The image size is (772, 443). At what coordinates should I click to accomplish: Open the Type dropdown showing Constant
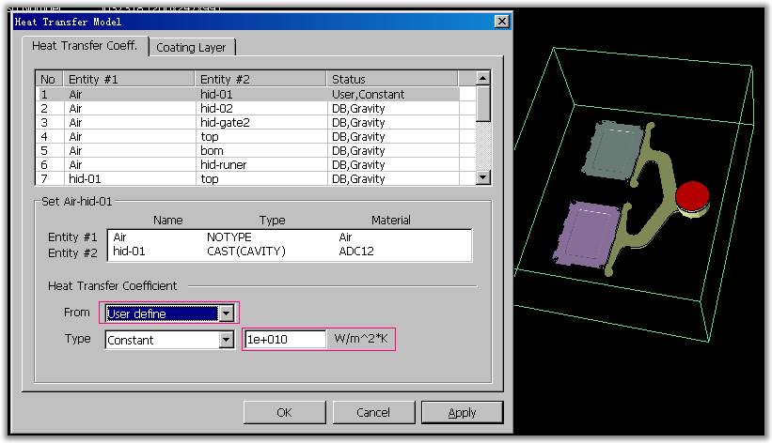[227, 339]
